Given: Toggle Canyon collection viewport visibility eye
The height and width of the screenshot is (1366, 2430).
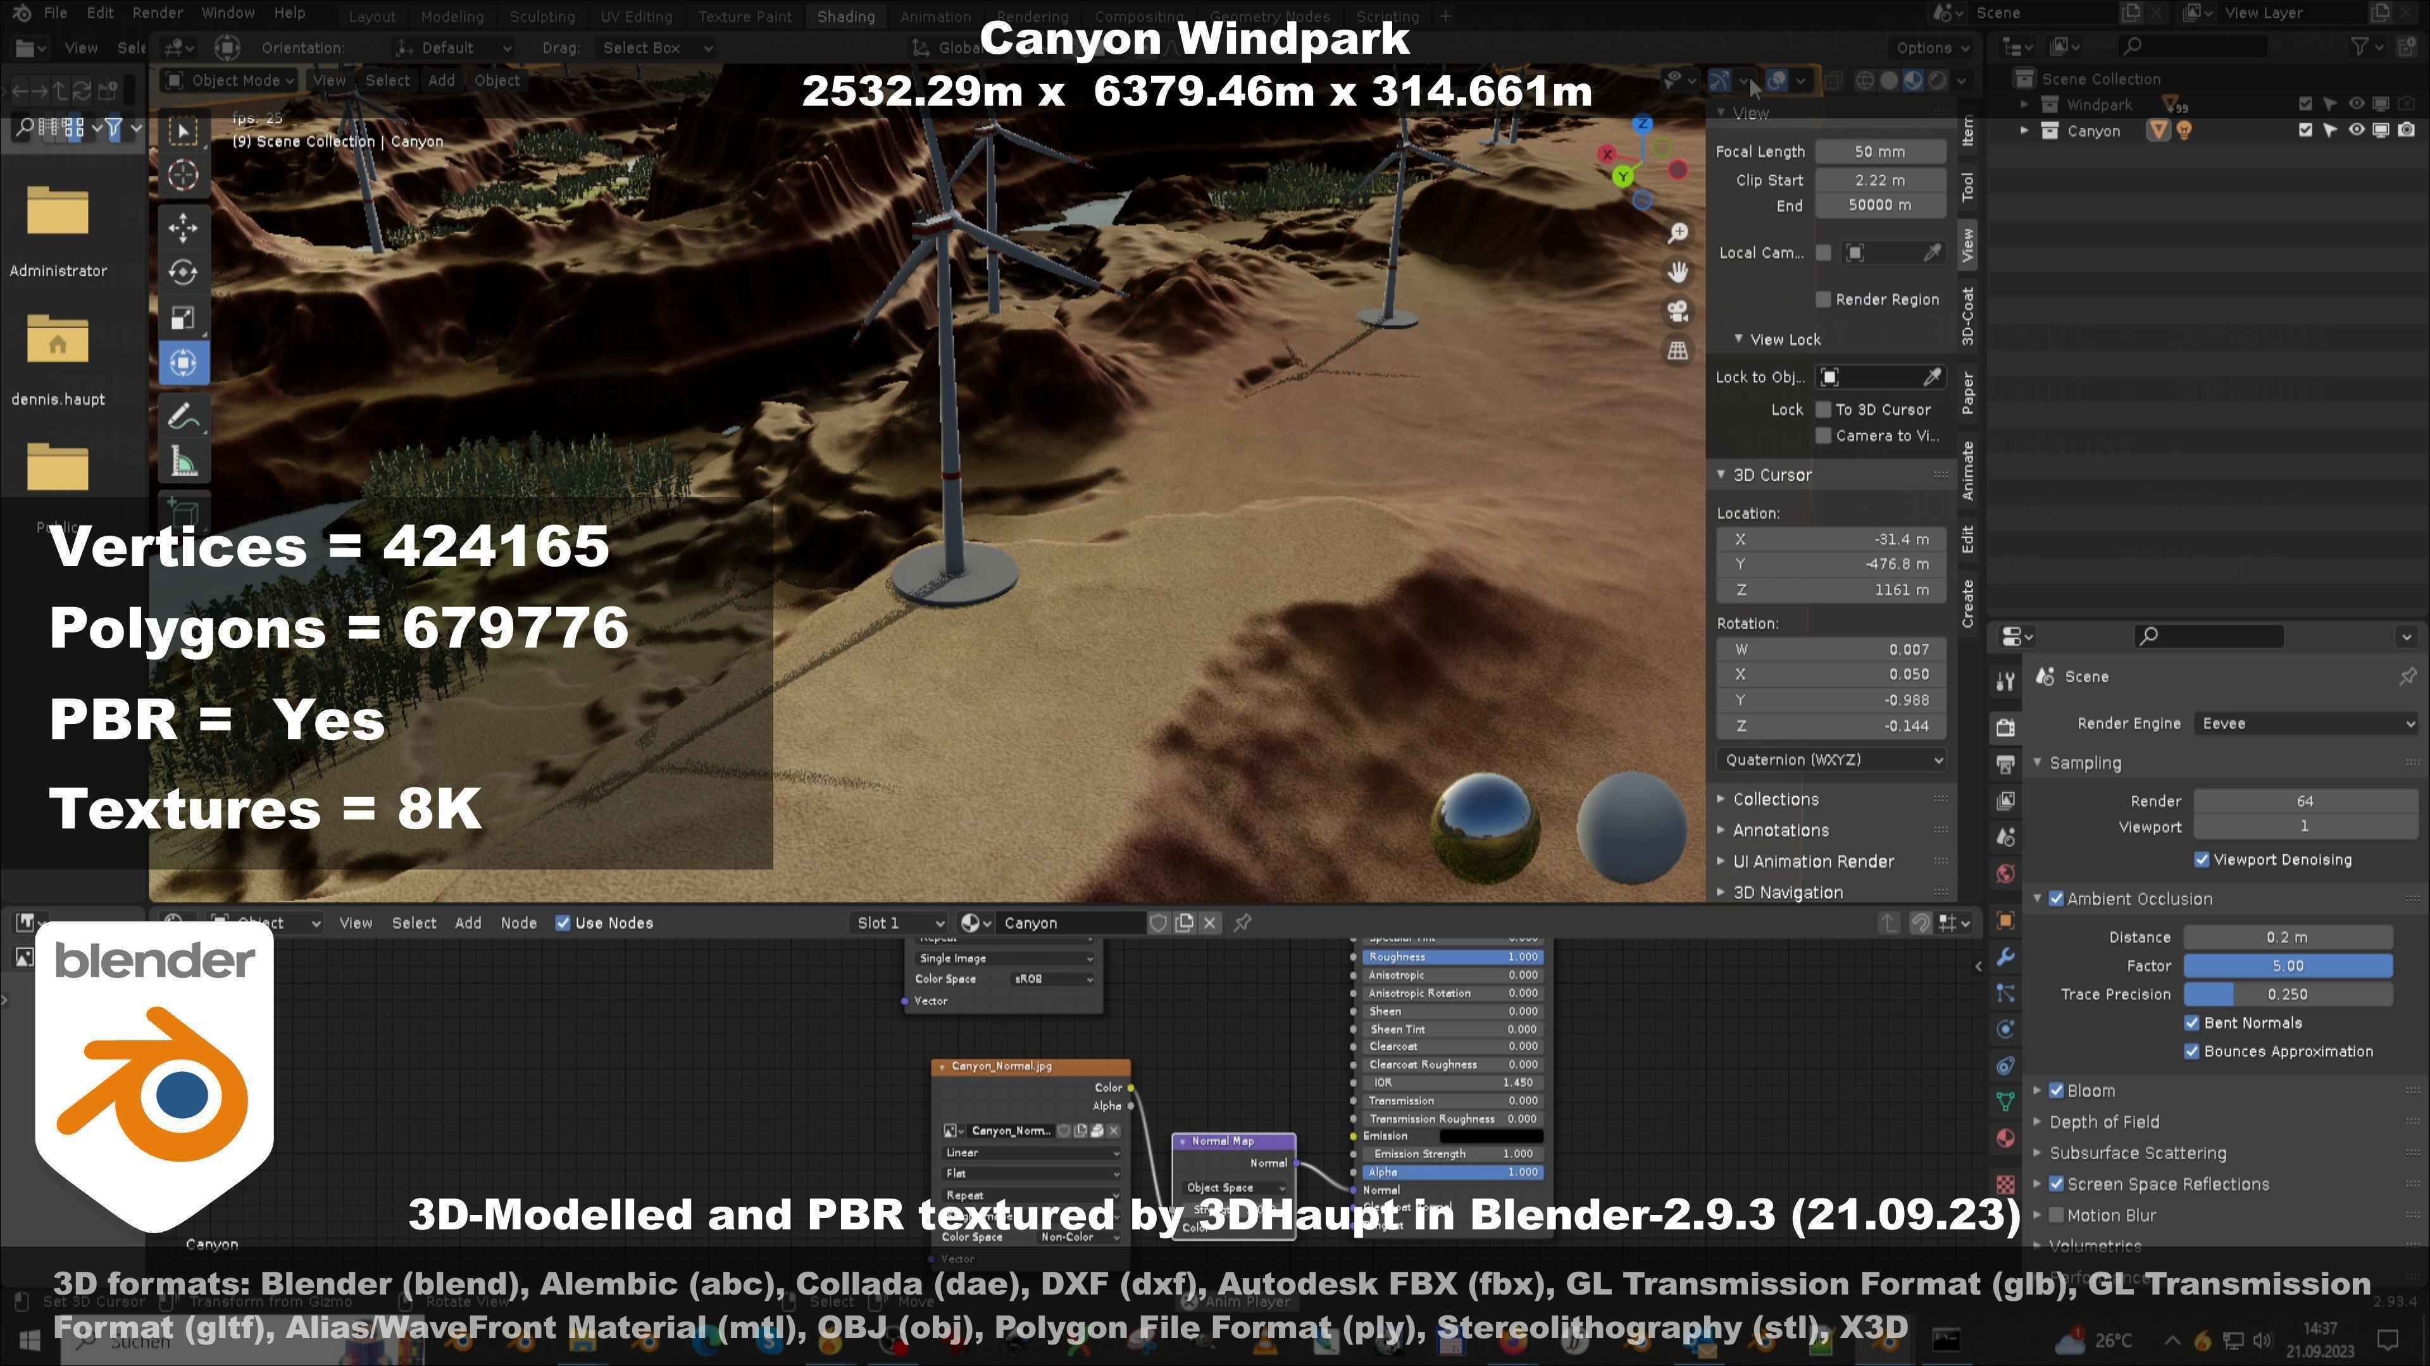Looking at the screenshot, I should click(2355, 131).
